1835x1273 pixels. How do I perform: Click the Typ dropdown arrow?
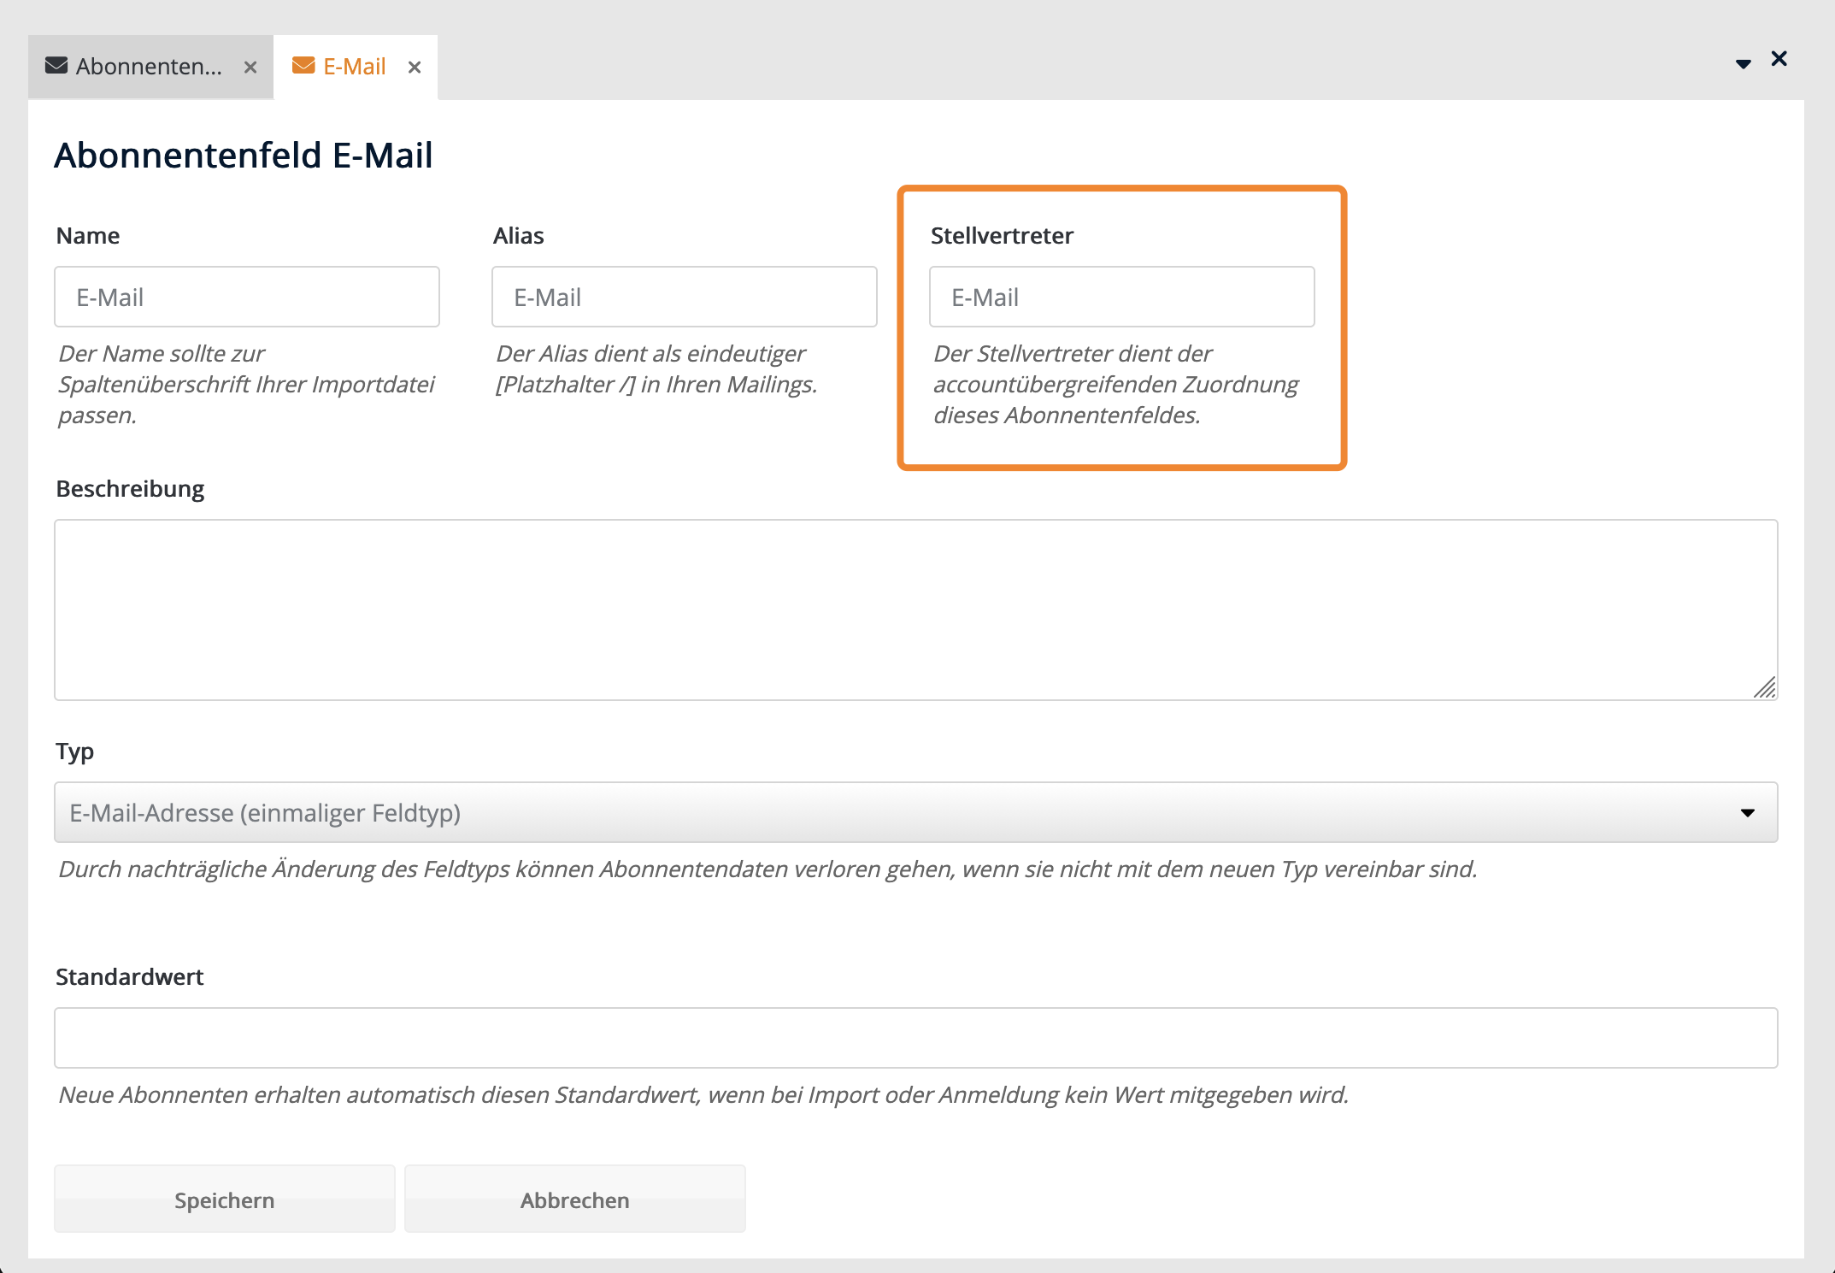[1748, 813]
